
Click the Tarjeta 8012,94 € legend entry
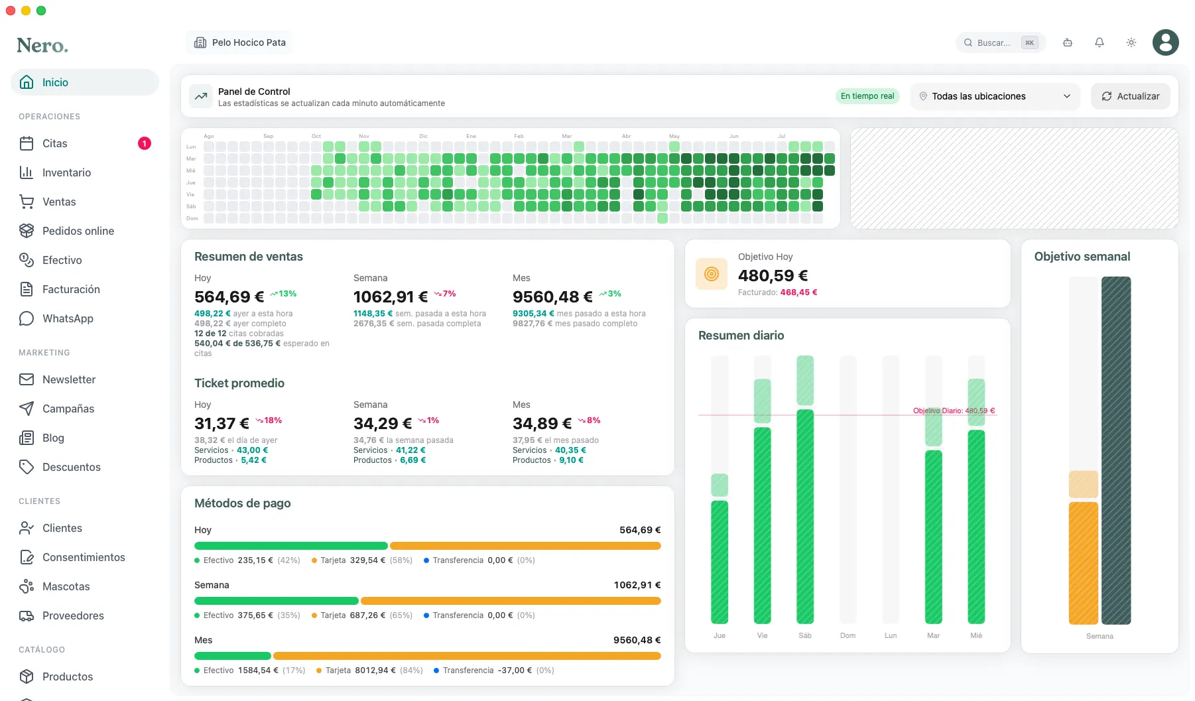tap(369, 670)
